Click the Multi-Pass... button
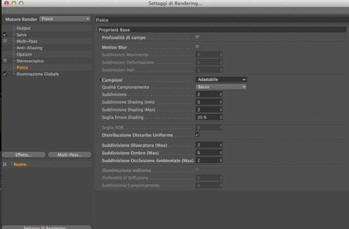 click(x=70, y=155)
